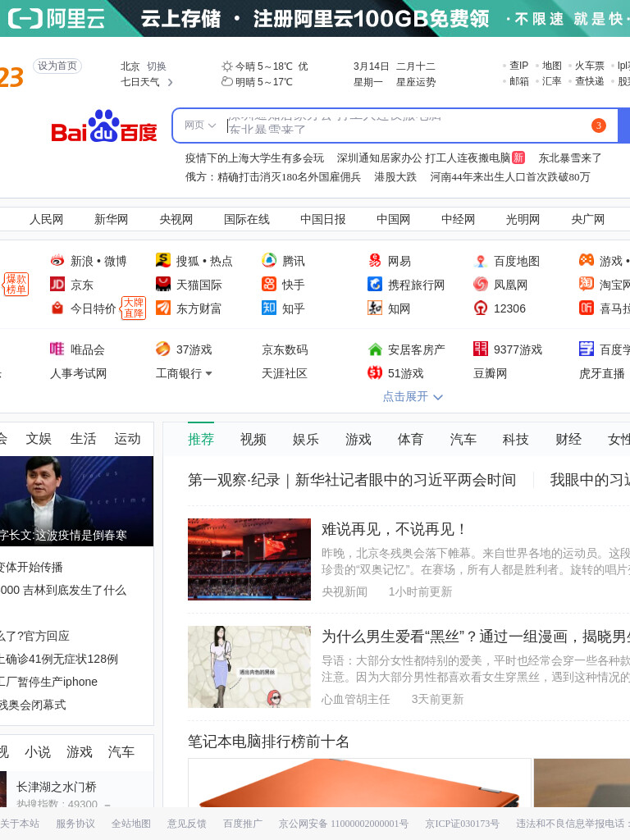The image size is (630, 840).
Task: Click 长津湖之水门桥 movie entry
Action: (57, 787)
